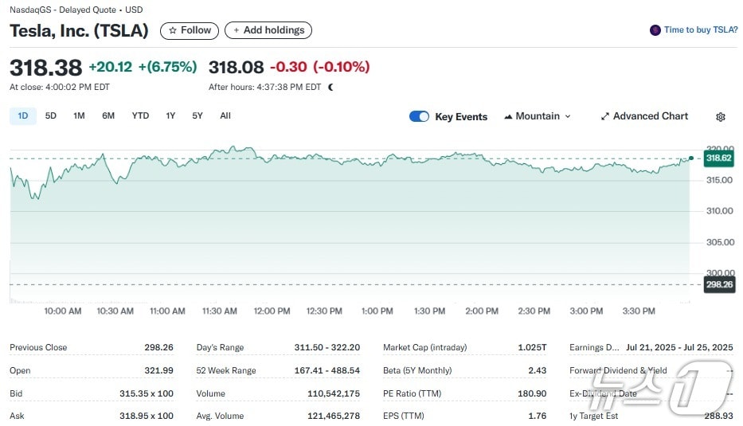
Task: Click the plus icon in Add holdings
Action: tap(237, 30)
